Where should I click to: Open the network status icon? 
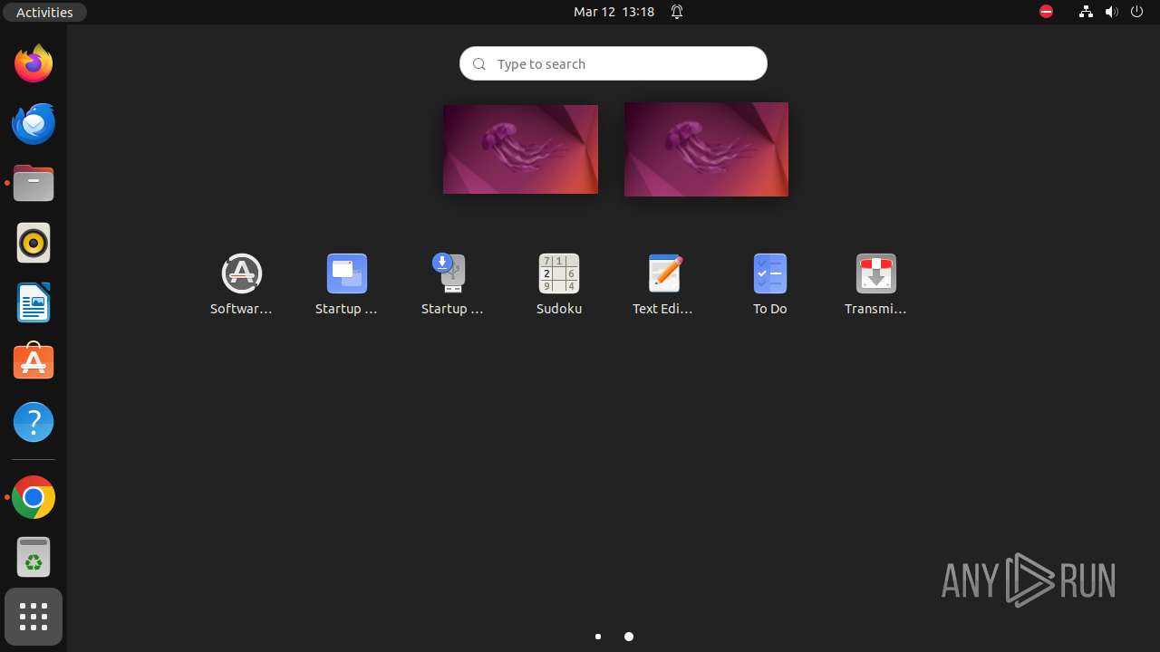click(x=1086, y=12)
